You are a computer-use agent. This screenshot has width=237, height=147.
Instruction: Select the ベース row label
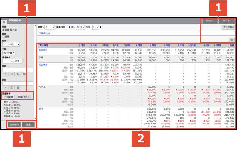coord(42,87)
